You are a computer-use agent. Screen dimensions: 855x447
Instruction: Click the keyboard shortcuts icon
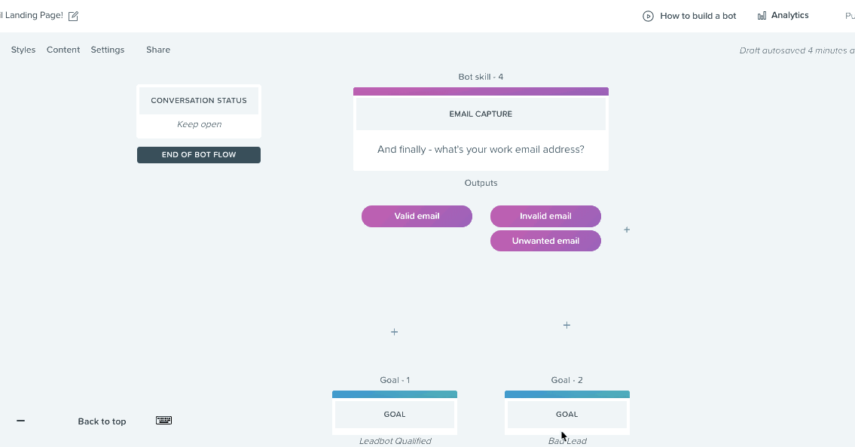163,421
